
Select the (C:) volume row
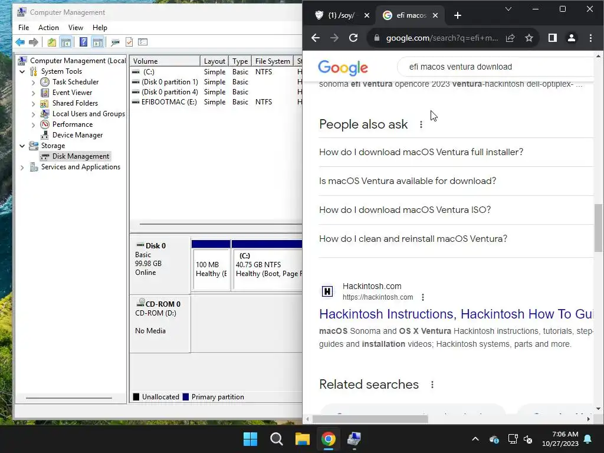[x=216, y=71]
